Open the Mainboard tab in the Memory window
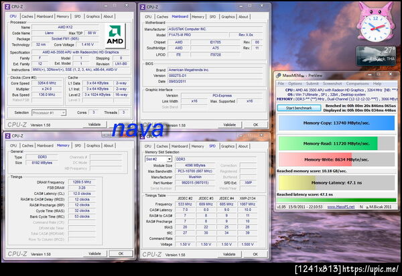Image resolution: width=402 pixels, height=276 pixels. [x=45, y=145]
